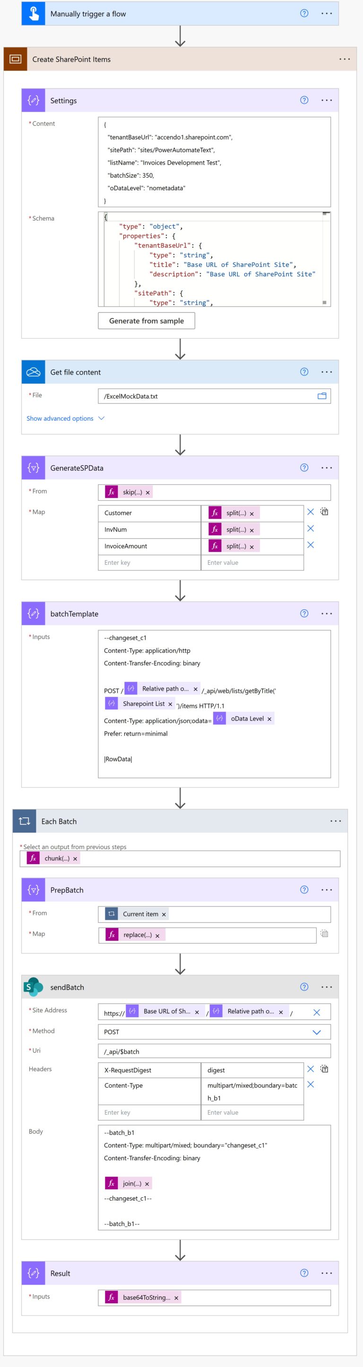The image size is (363, 1367).
Task: Clear the Site Address custom value
Action: pos(317,1013)
